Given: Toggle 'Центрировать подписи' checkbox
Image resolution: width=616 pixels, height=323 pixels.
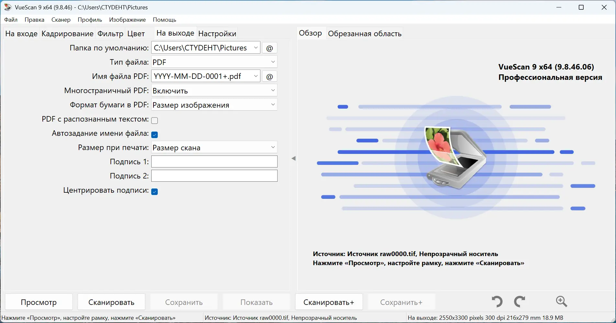Looking at the screenshot, I should (154, 191).
